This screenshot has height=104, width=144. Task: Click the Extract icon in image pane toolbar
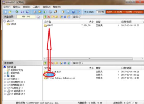click(x=61, y=17)
